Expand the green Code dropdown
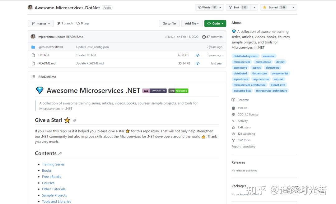 click(x=215, y=24)
